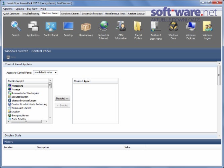Open the Applications icon
The height and width of the screenshot is (168, 224).
coord(33,26)
